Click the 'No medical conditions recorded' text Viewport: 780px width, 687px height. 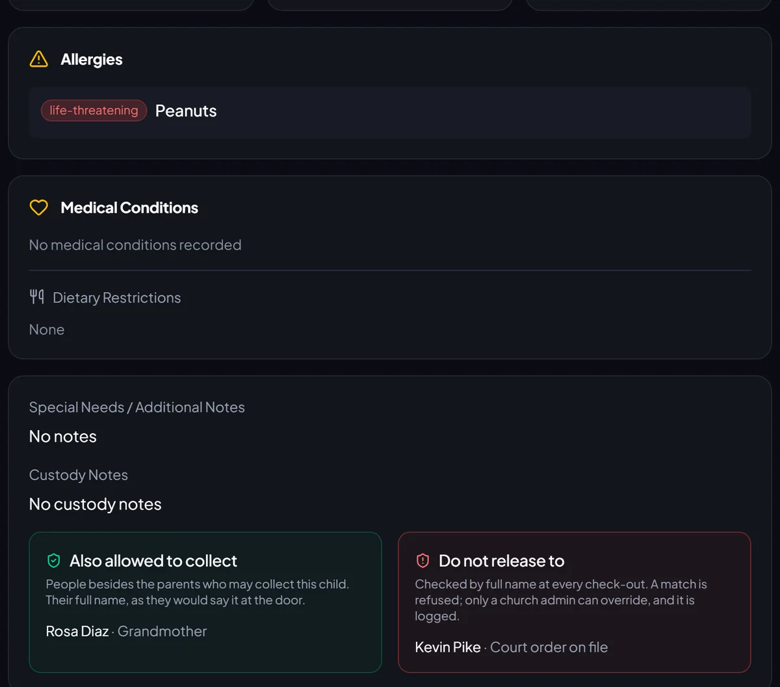[x=135, y=245]
